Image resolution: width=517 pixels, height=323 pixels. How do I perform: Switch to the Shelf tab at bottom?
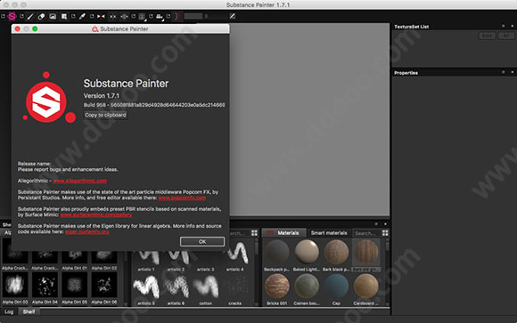(29, 311)
